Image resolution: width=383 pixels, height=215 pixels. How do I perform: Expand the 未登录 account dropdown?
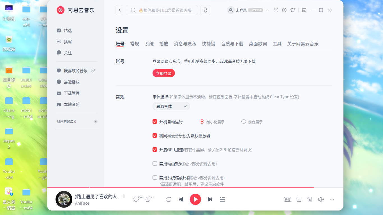pos(267,10)
